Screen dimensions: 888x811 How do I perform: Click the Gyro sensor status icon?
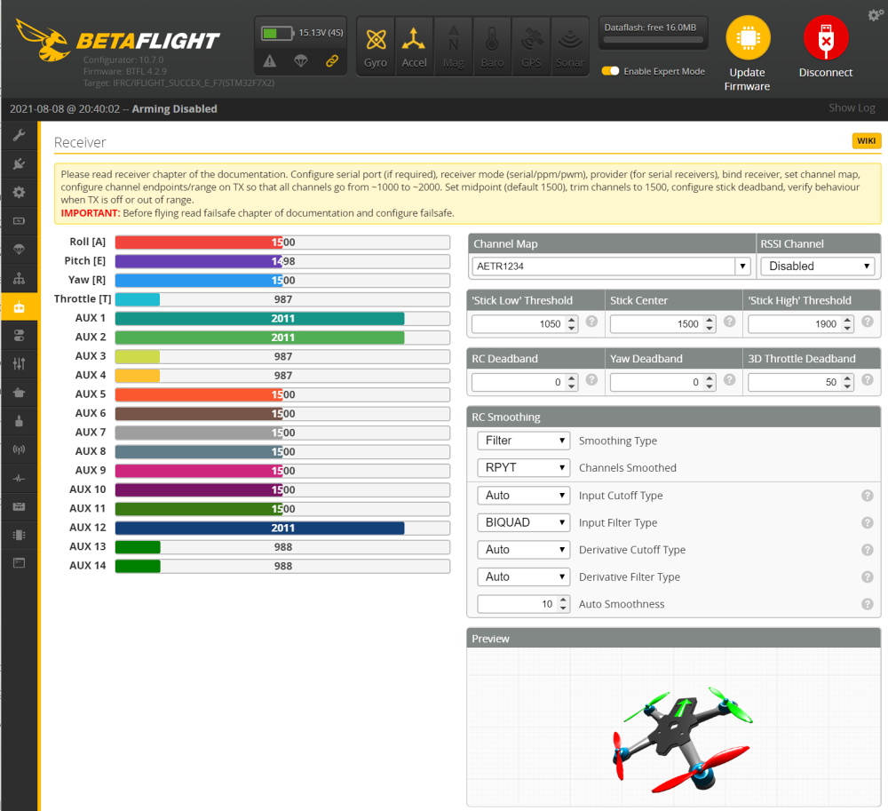[376, 46]
